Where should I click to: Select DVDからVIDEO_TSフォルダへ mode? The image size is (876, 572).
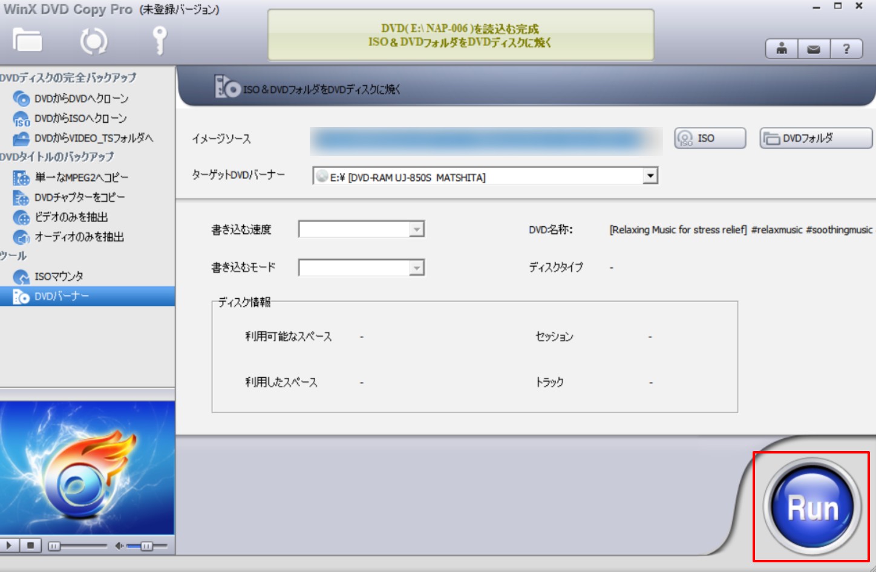93,138
